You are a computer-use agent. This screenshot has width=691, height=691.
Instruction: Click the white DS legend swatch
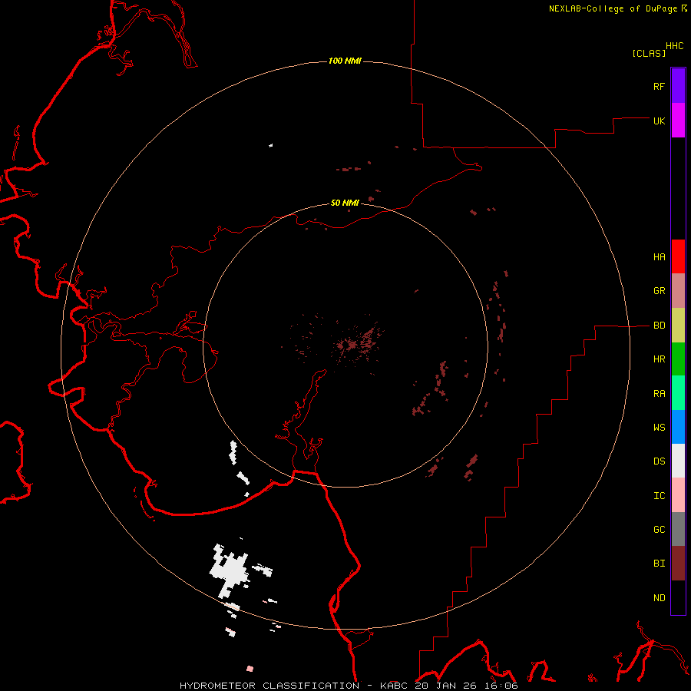678,461
